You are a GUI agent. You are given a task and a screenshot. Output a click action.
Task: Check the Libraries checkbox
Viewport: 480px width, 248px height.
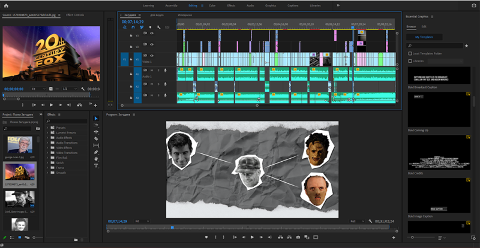tap(410, 61)
